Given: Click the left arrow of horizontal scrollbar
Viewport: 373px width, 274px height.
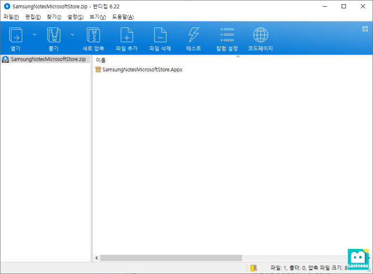Looking at the screenshot, I should [97, 258].
